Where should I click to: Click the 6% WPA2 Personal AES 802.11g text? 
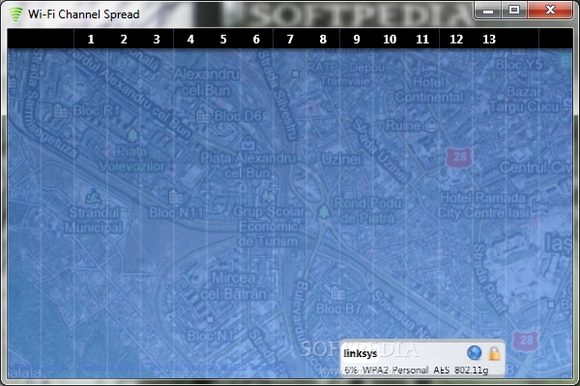coord(416,370)
